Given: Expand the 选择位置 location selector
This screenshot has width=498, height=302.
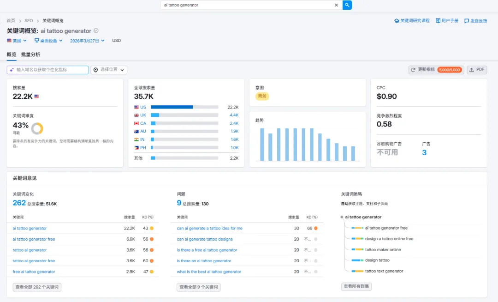Looking at the screenshot, I should point(109,70).
